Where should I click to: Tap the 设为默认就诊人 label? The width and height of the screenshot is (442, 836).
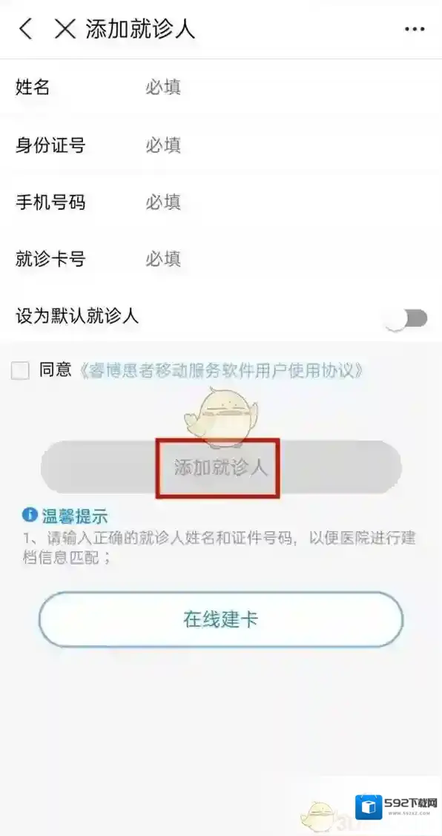tap(77, 317)
